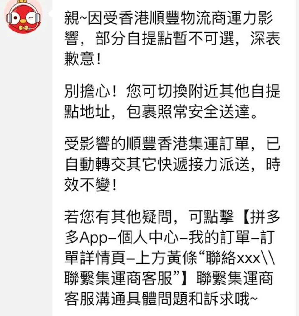
Task: Click the text 時效不變!
Action: click(172, 175)
